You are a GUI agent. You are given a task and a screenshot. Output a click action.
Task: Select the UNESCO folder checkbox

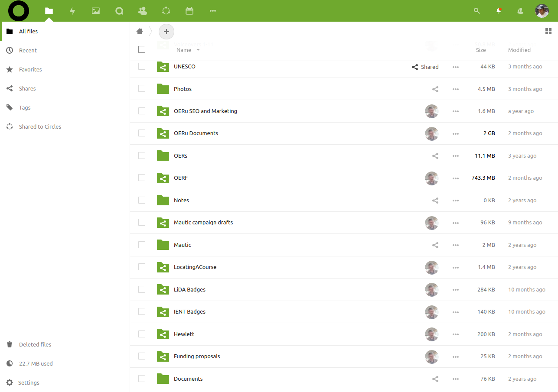[142, 66]
